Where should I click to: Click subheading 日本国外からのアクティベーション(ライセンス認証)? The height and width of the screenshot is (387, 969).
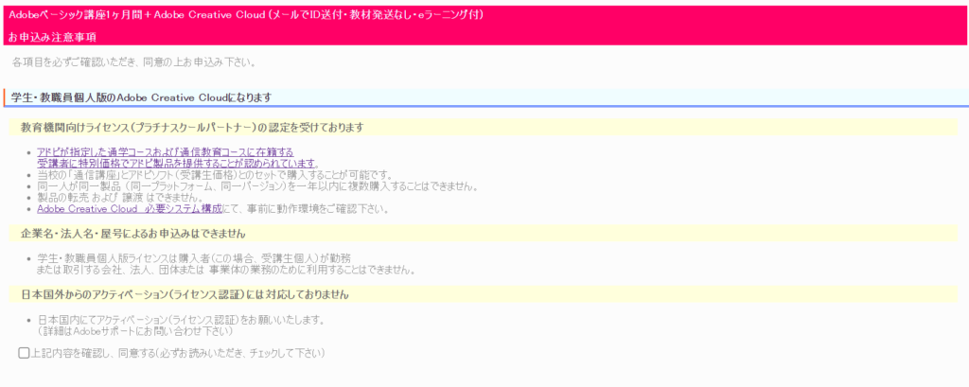coord(185,295)
